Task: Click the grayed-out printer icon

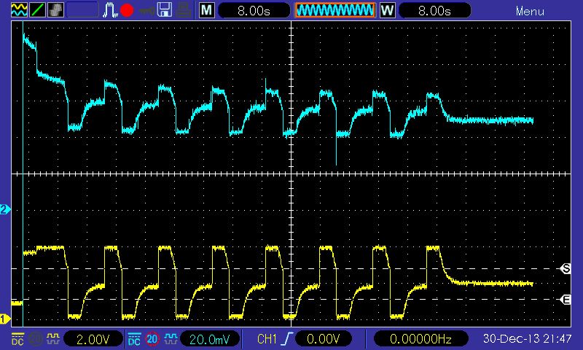Action: (184, 10)
